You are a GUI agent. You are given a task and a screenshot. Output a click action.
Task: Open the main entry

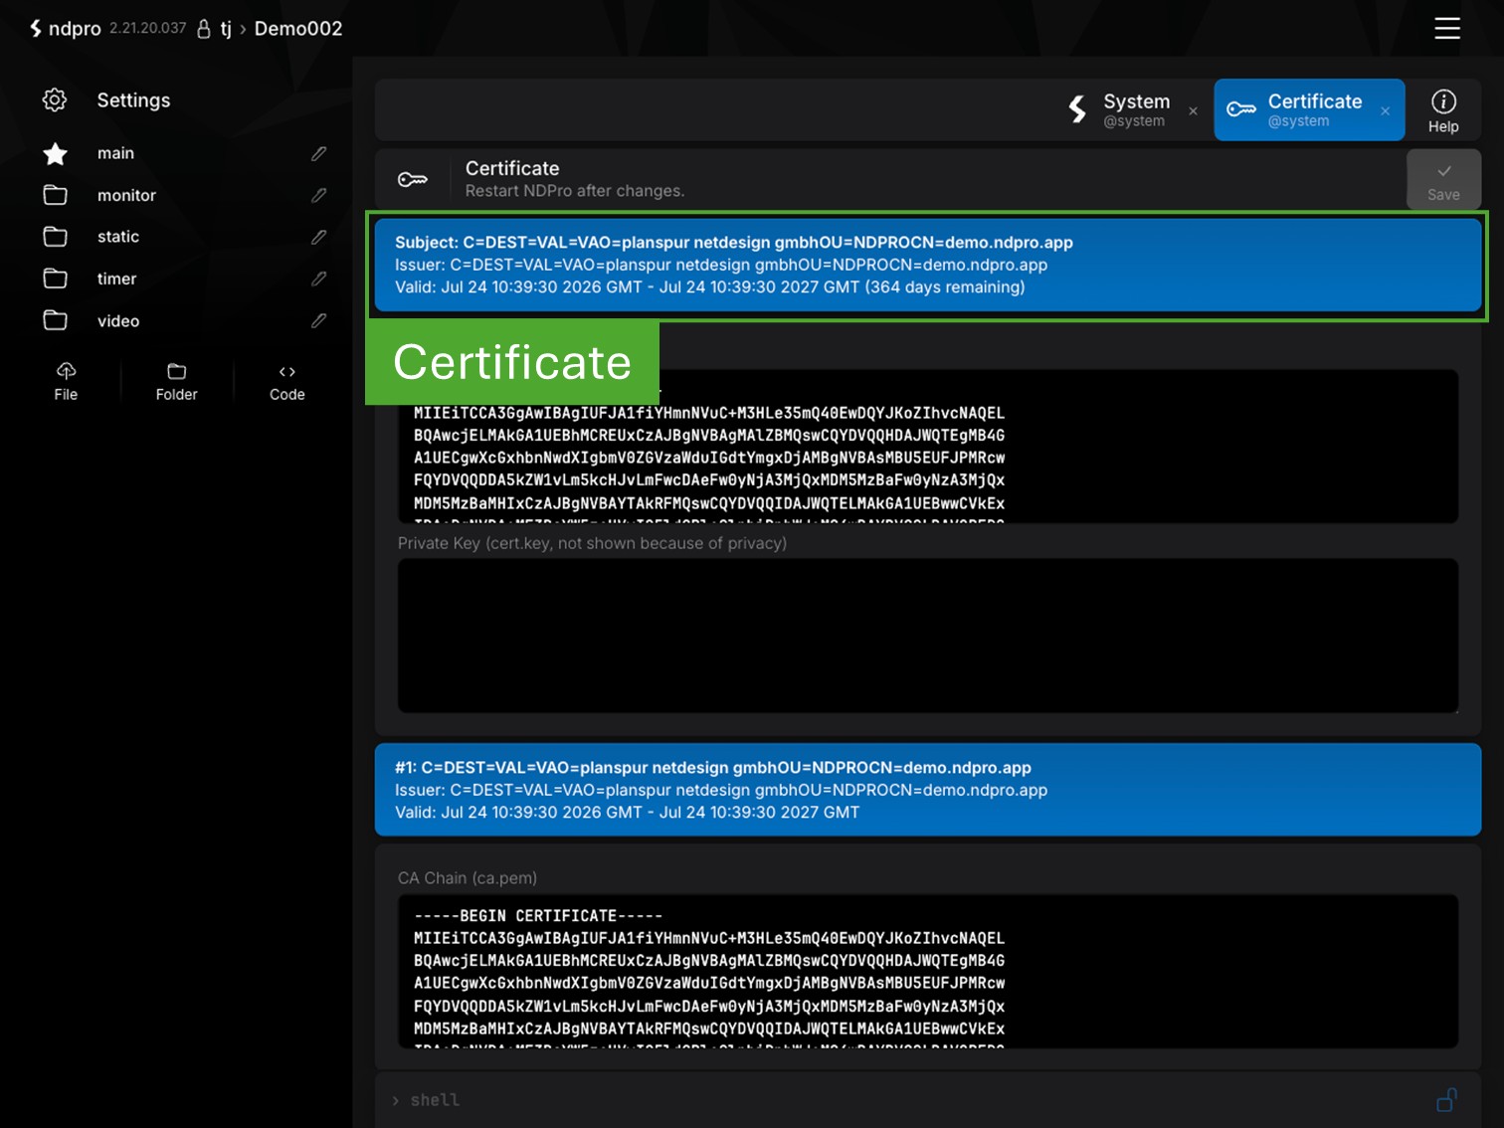[115, 153]
